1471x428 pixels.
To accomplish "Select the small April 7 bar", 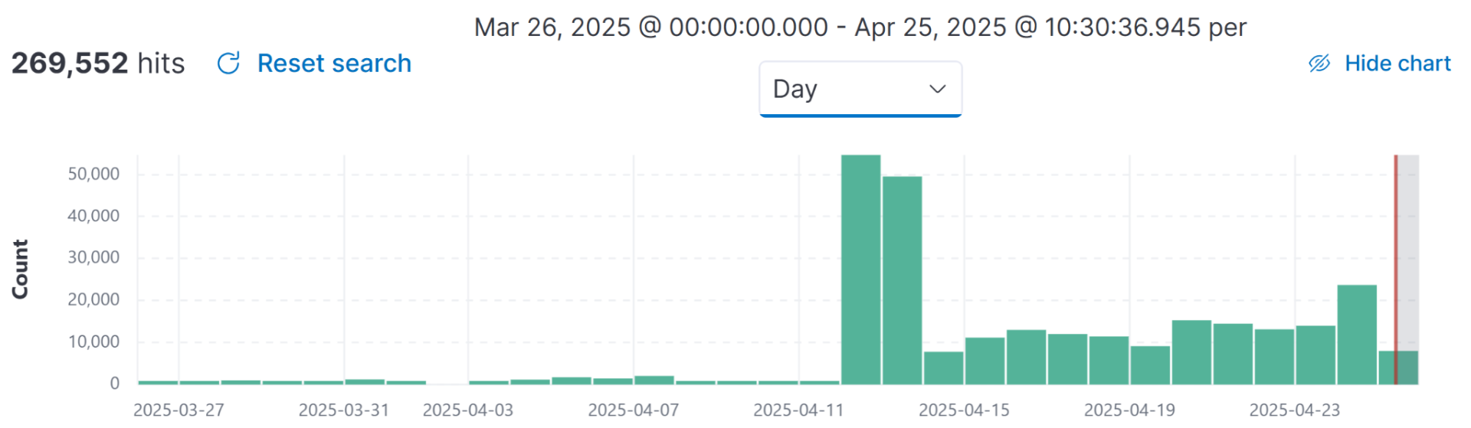I will point(654,380).
